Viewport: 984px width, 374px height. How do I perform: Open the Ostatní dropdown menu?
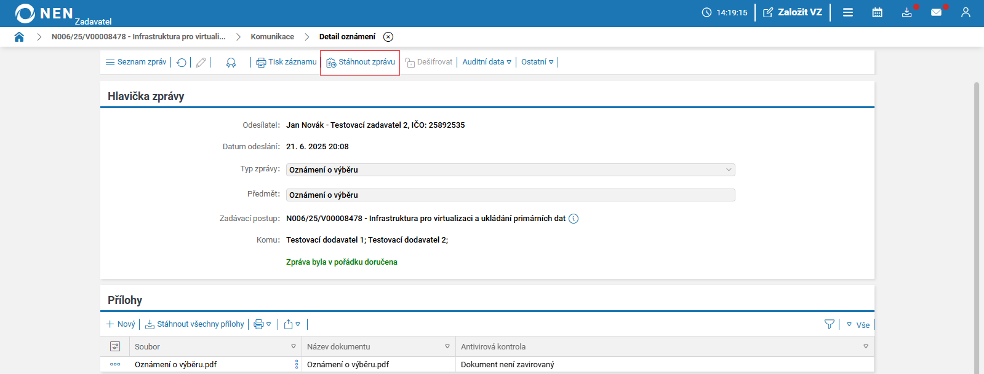[x=537, y=62]
